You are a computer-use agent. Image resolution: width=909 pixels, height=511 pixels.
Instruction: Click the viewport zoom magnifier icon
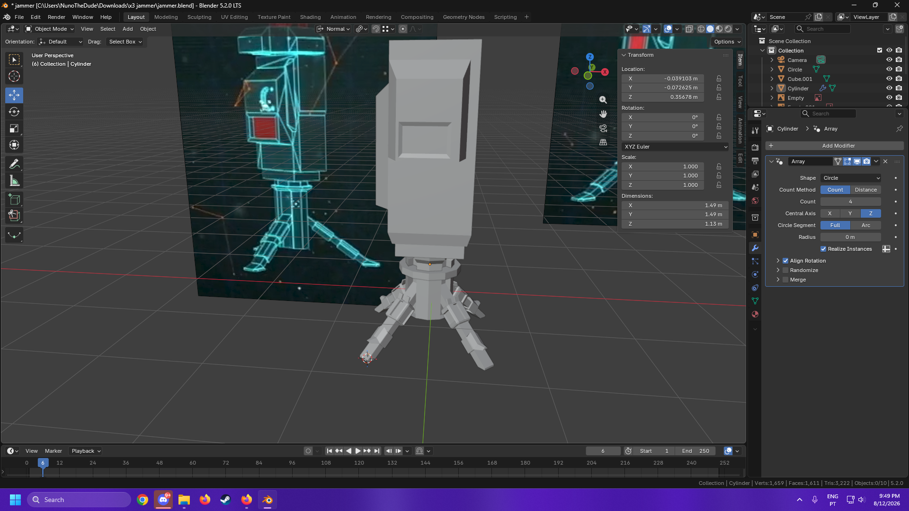pos(603,100)
